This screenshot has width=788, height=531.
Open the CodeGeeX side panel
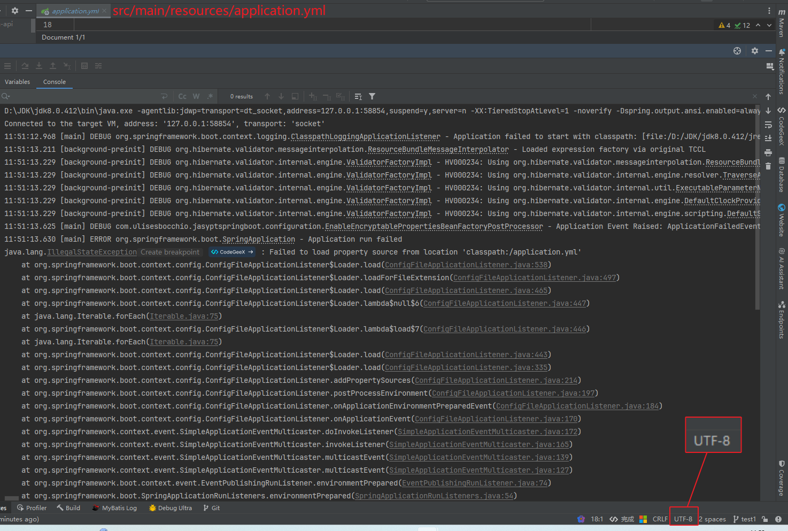(x=782, y=126)
